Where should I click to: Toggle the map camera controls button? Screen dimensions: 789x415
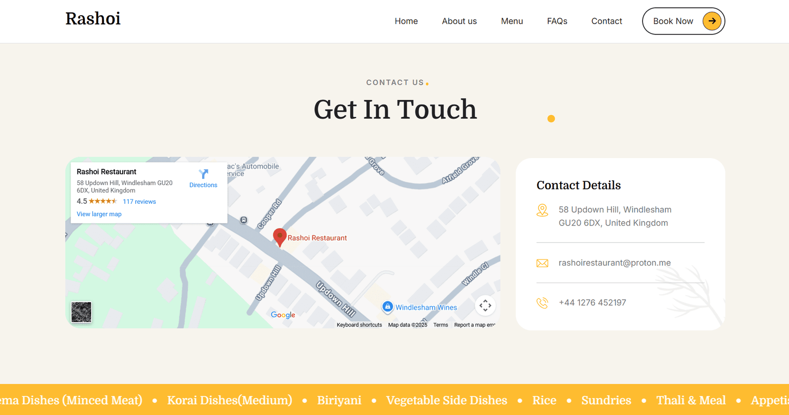click(485, 305)
